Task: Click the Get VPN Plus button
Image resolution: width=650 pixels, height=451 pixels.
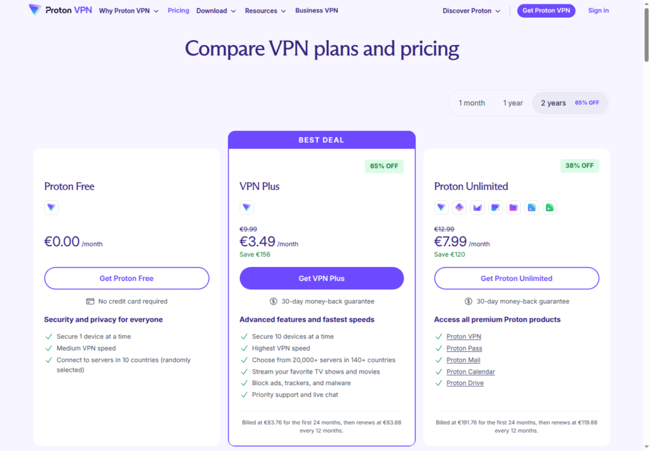Action: (x=322, y=278)
